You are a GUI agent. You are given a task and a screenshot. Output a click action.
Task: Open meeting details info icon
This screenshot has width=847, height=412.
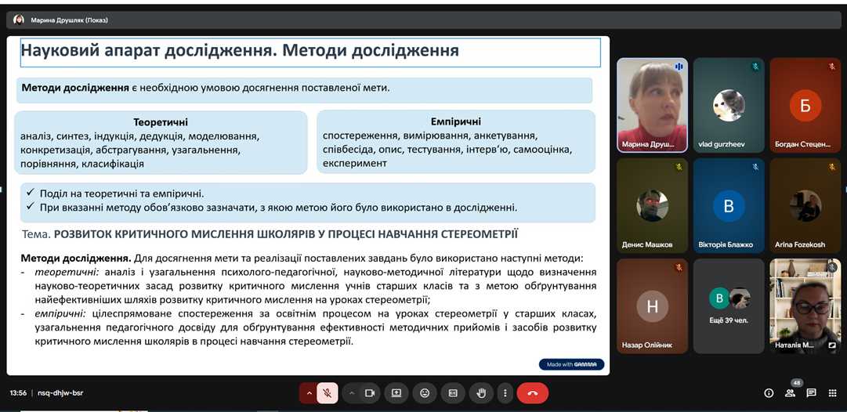coord(769,392)
